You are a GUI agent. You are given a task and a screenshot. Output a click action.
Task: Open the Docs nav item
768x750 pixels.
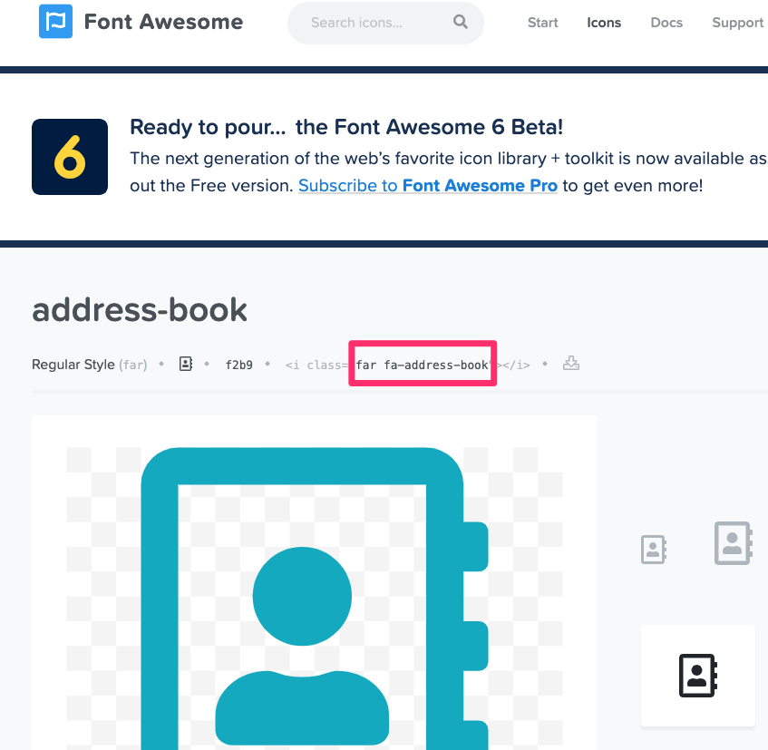coord(666,23)
